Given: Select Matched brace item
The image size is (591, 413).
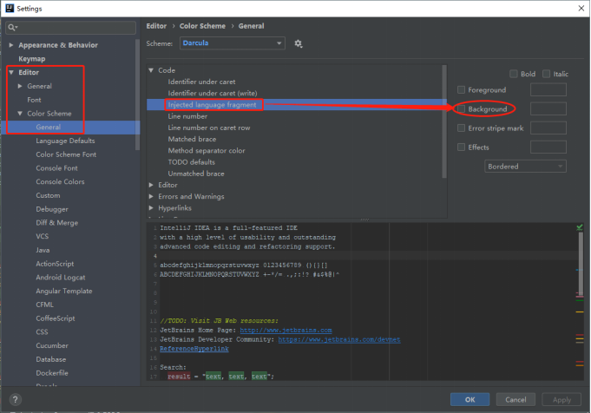Looking at the screenshot, I should pyautogui.click(x=192, y=139).
